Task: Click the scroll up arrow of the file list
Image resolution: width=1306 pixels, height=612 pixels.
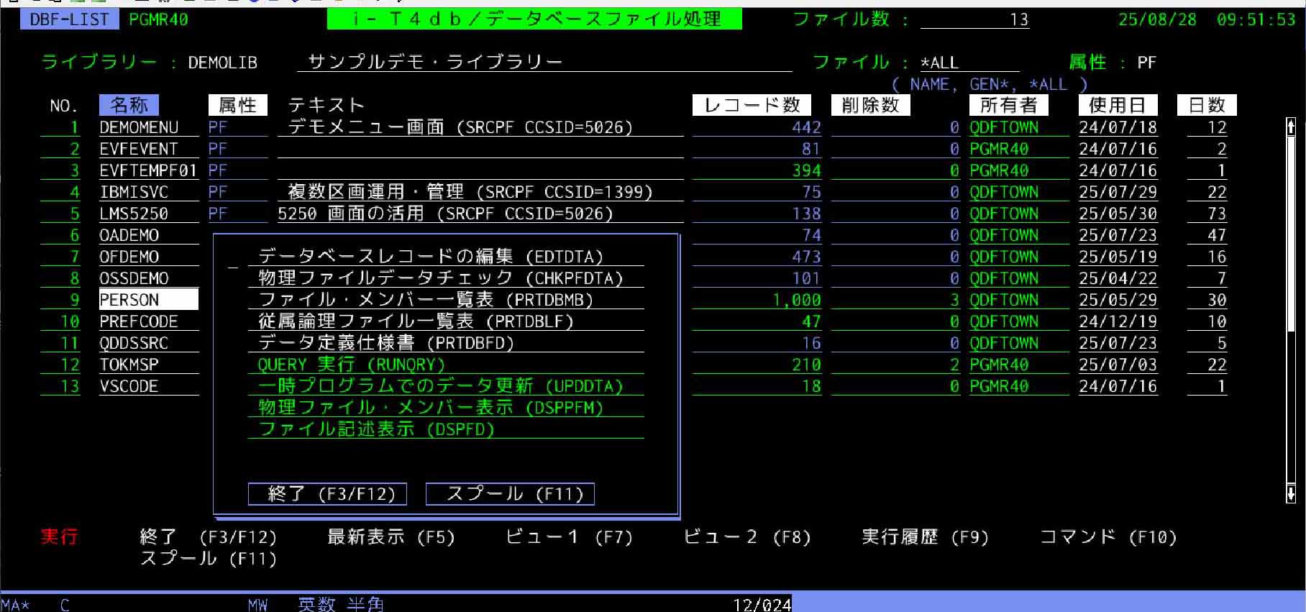Action: [x=1291, y=127]
